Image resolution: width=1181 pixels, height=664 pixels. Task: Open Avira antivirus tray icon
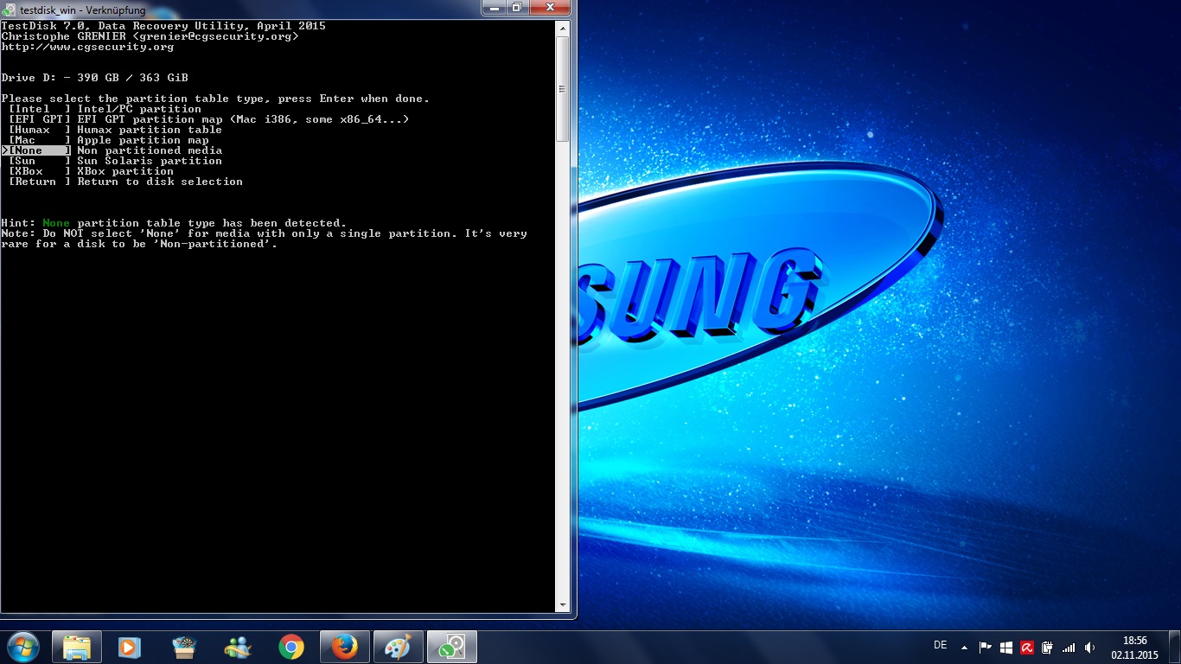pos(1027,647)
